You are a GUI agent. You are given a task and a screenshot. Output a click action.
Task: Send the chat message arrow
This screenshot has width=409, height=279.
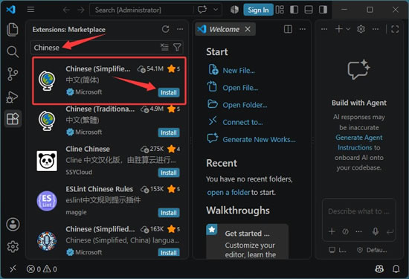(390, 231)
